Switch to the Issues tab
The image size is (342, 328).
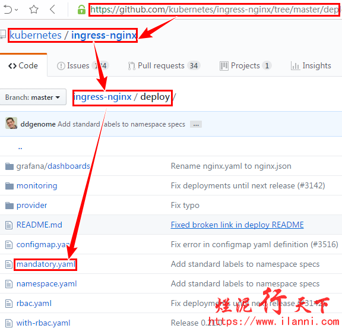point(83,66)
